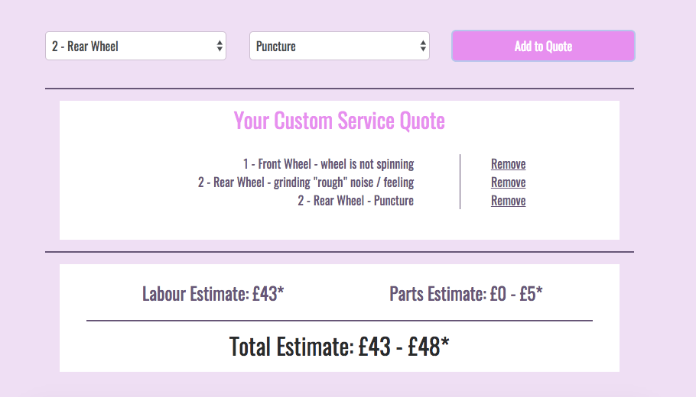The width and height of the screenshot is (696, 397).
Task: Click the vertical divider beside Remove links
Action: pos(460,182)
